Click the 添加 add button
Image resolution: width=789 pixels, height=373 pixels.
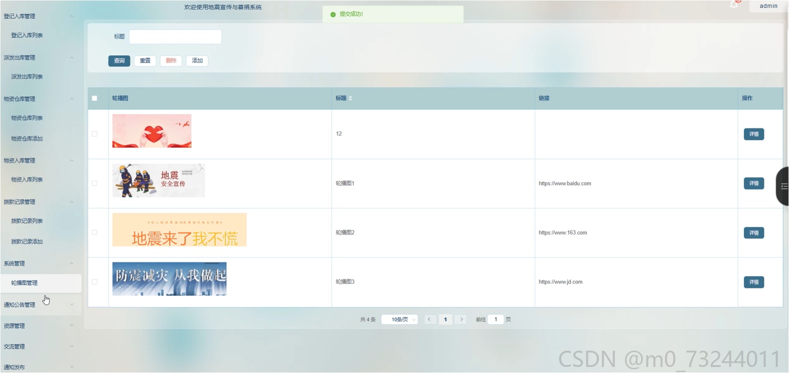pos(197,61)
